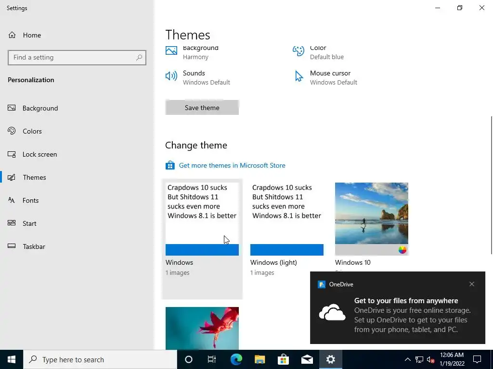Open Mouse cursor Windows Default setting

pyautogui.click(x=333, y=77)
